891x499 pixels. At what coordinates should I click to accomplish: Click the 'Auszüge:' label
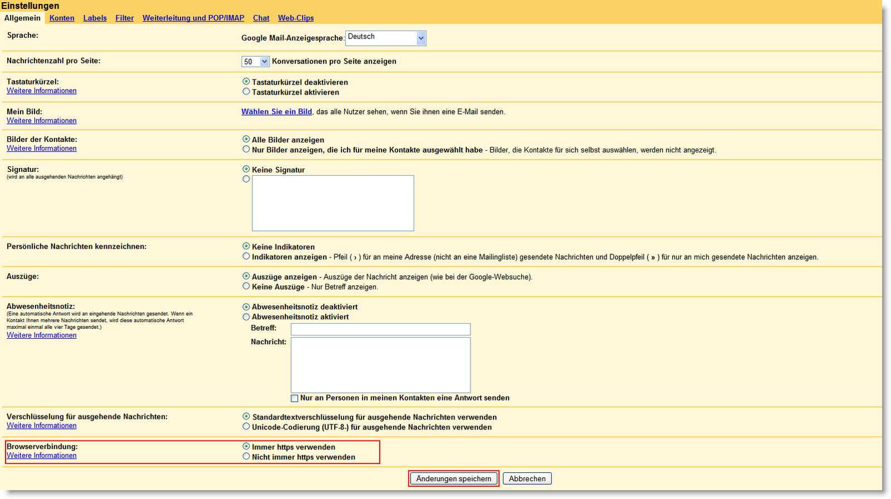click(x=23, y=276)
